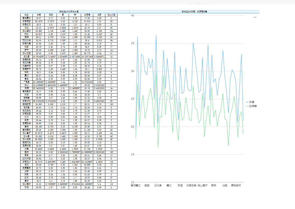Select the cell showing count 73
This screenshot has width=295, height=209.
click(111, 149)
